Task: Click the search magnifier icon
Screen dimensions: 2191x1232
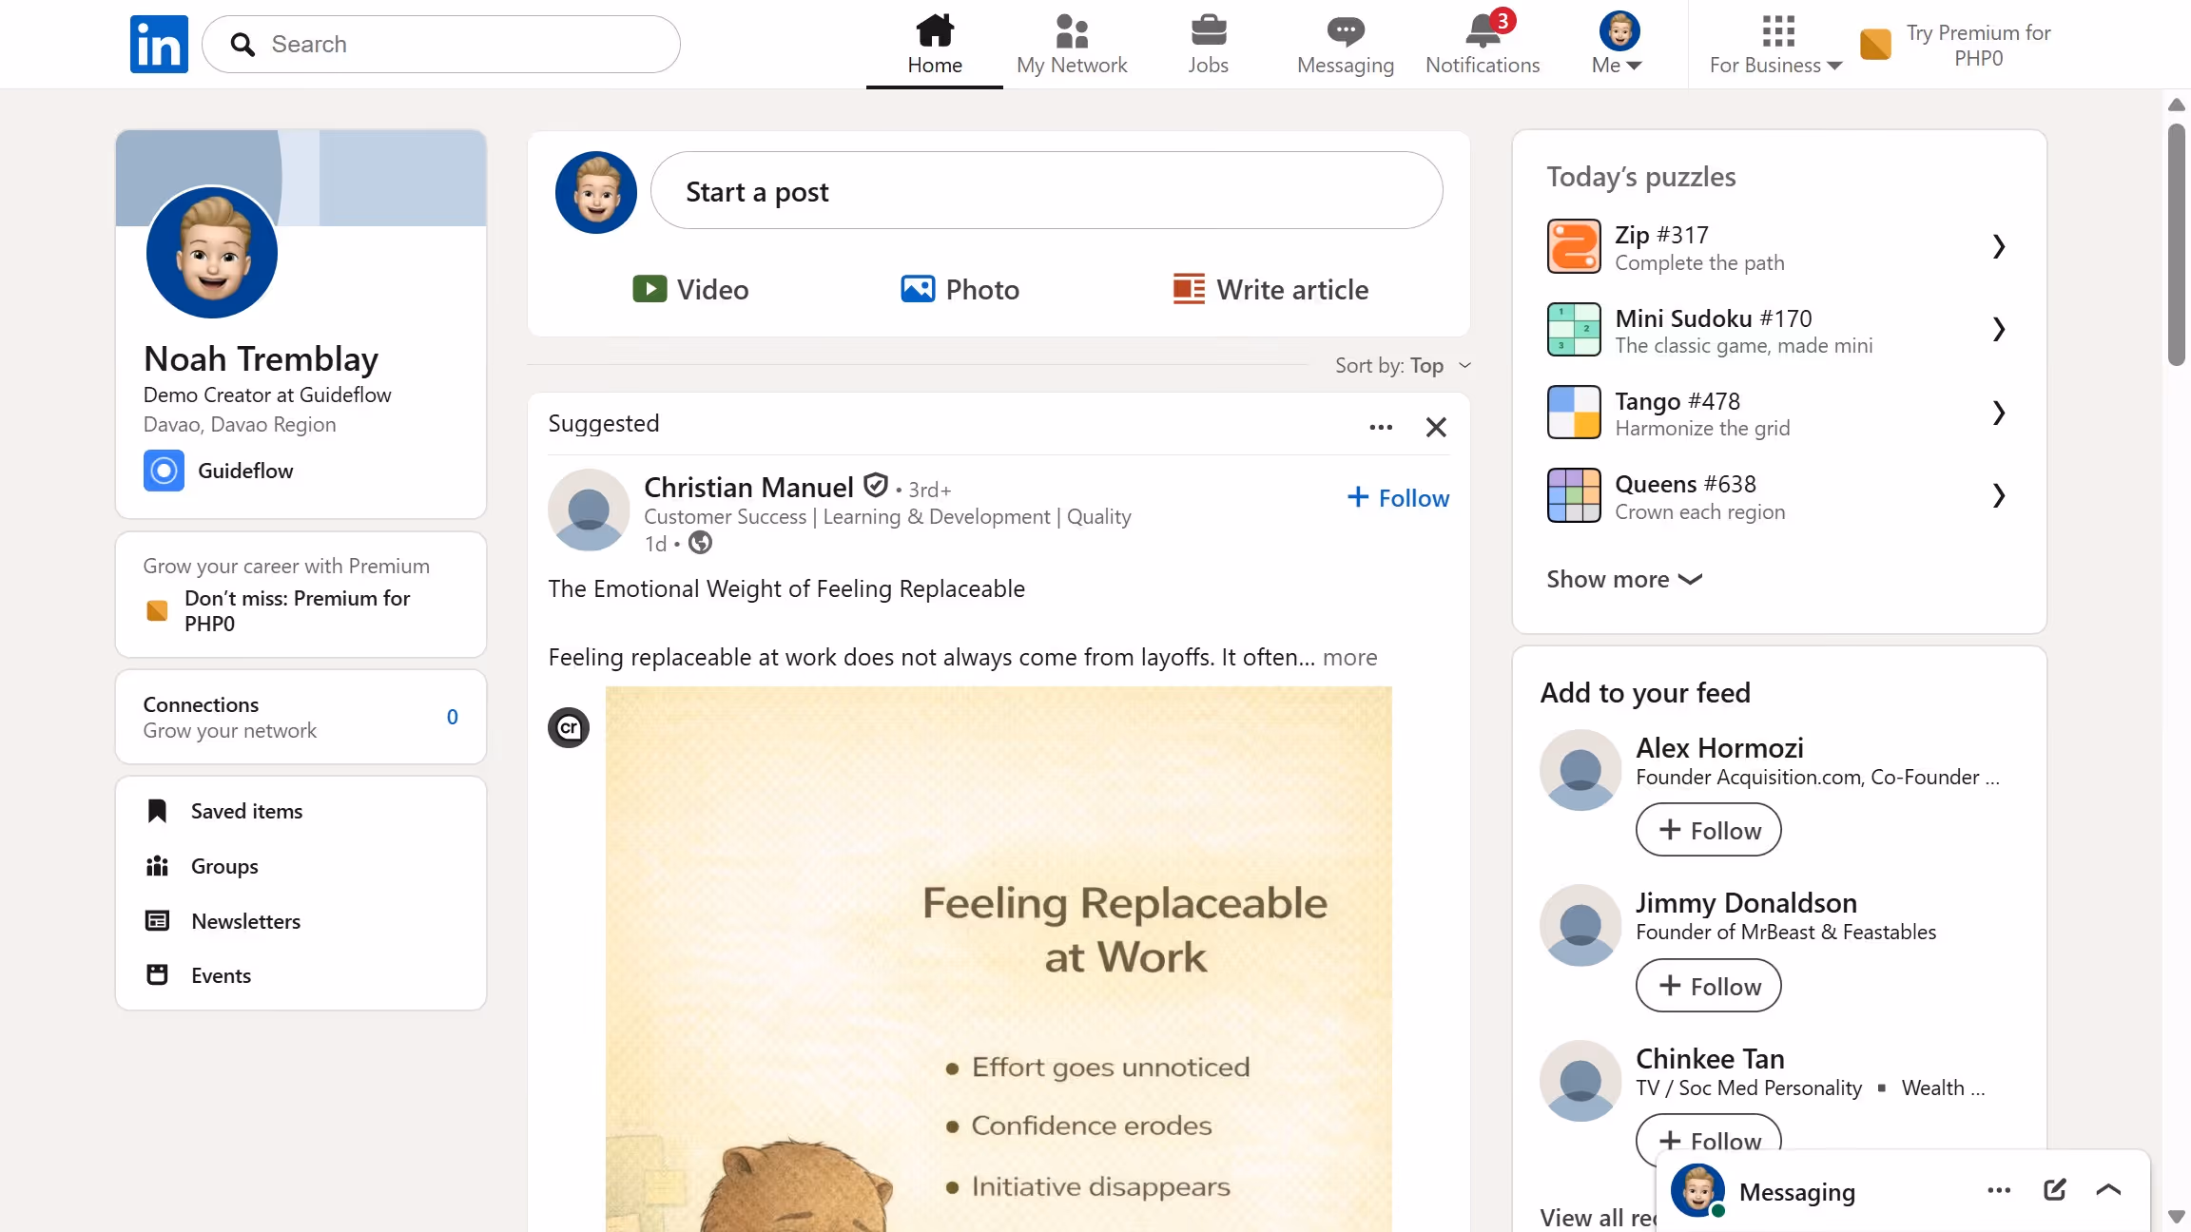Action: pos(242,45)
